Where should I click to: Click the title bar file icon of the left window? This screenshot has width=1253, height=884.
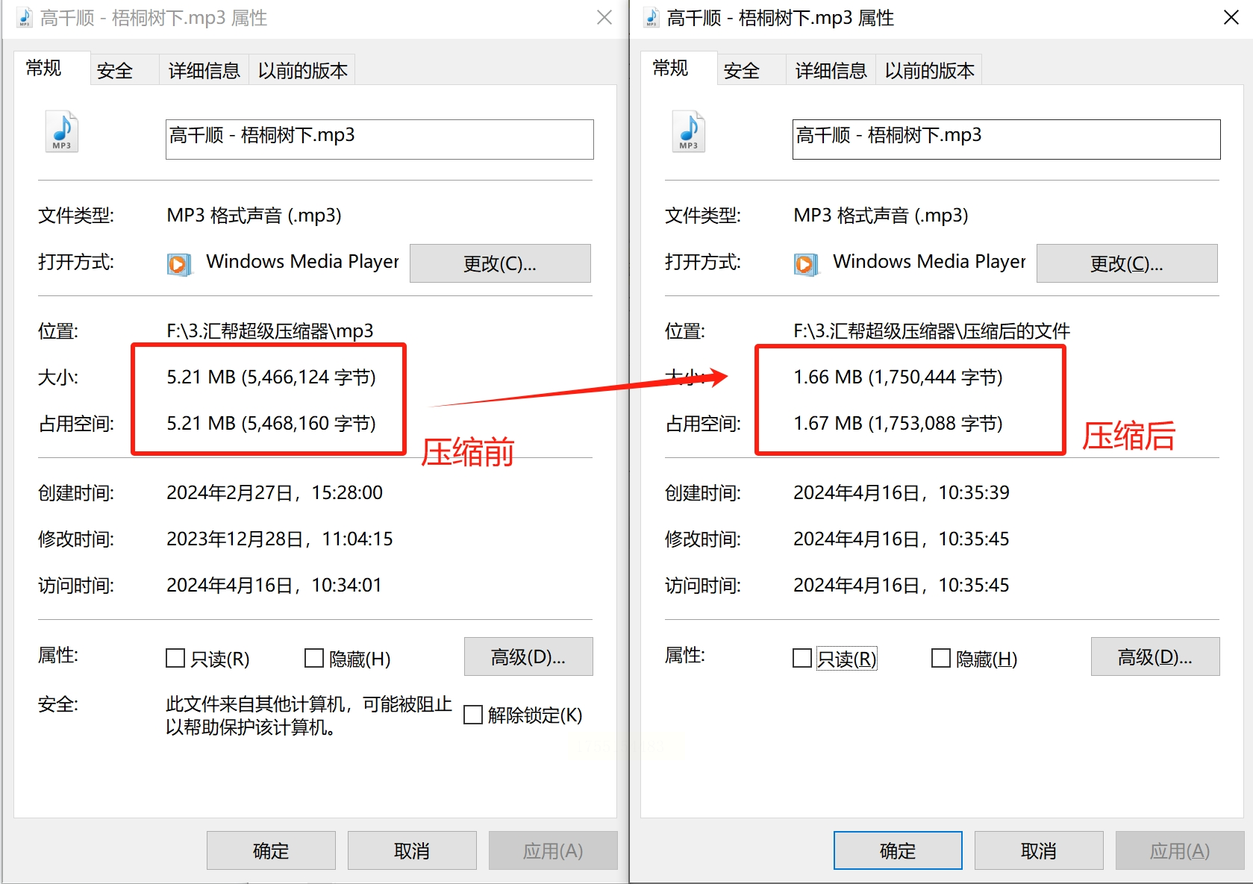click(25, 17)
